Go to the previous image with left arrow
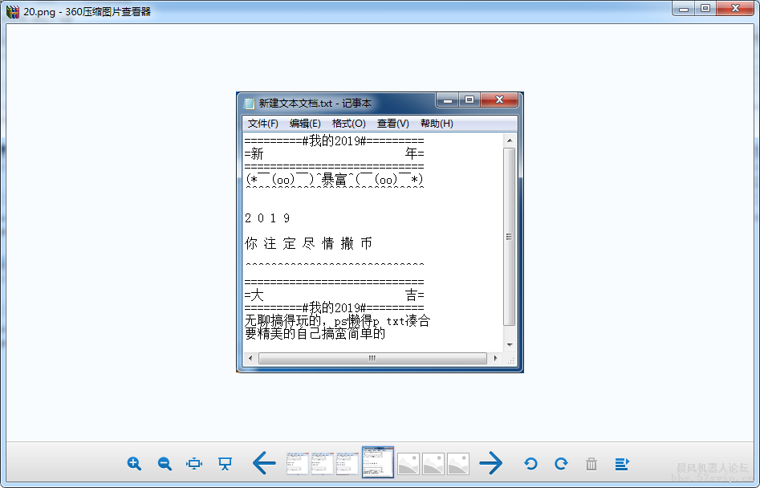 click(264, 463)
